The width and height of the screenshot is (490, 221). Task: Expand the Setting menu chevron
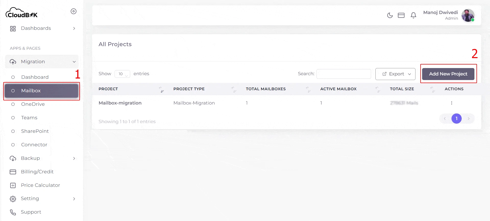click(x=74, y=199)
